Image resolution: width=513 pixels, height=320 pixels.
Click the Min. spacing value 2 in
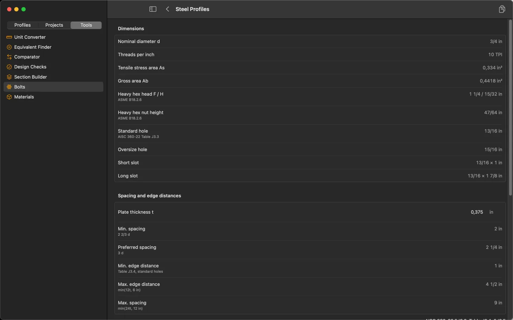[x=498, y=229]
